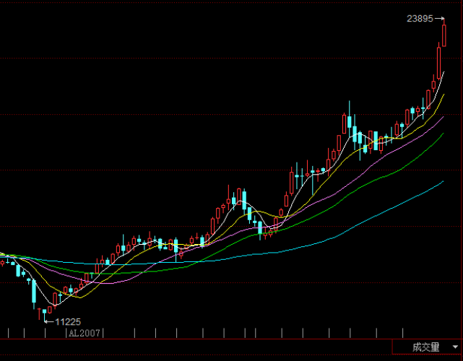
Task: Click the 23895 high price label
Action: click(x=420, y=19)
